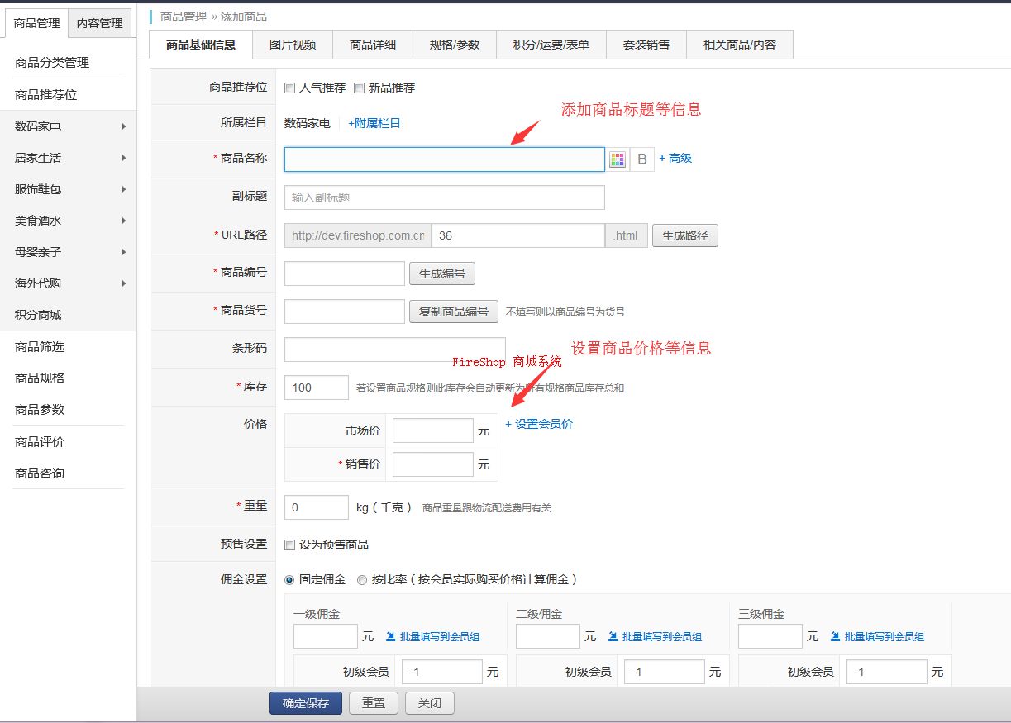
Task: Expand 母婴亲子 category arrow
Action: point(123,252)
